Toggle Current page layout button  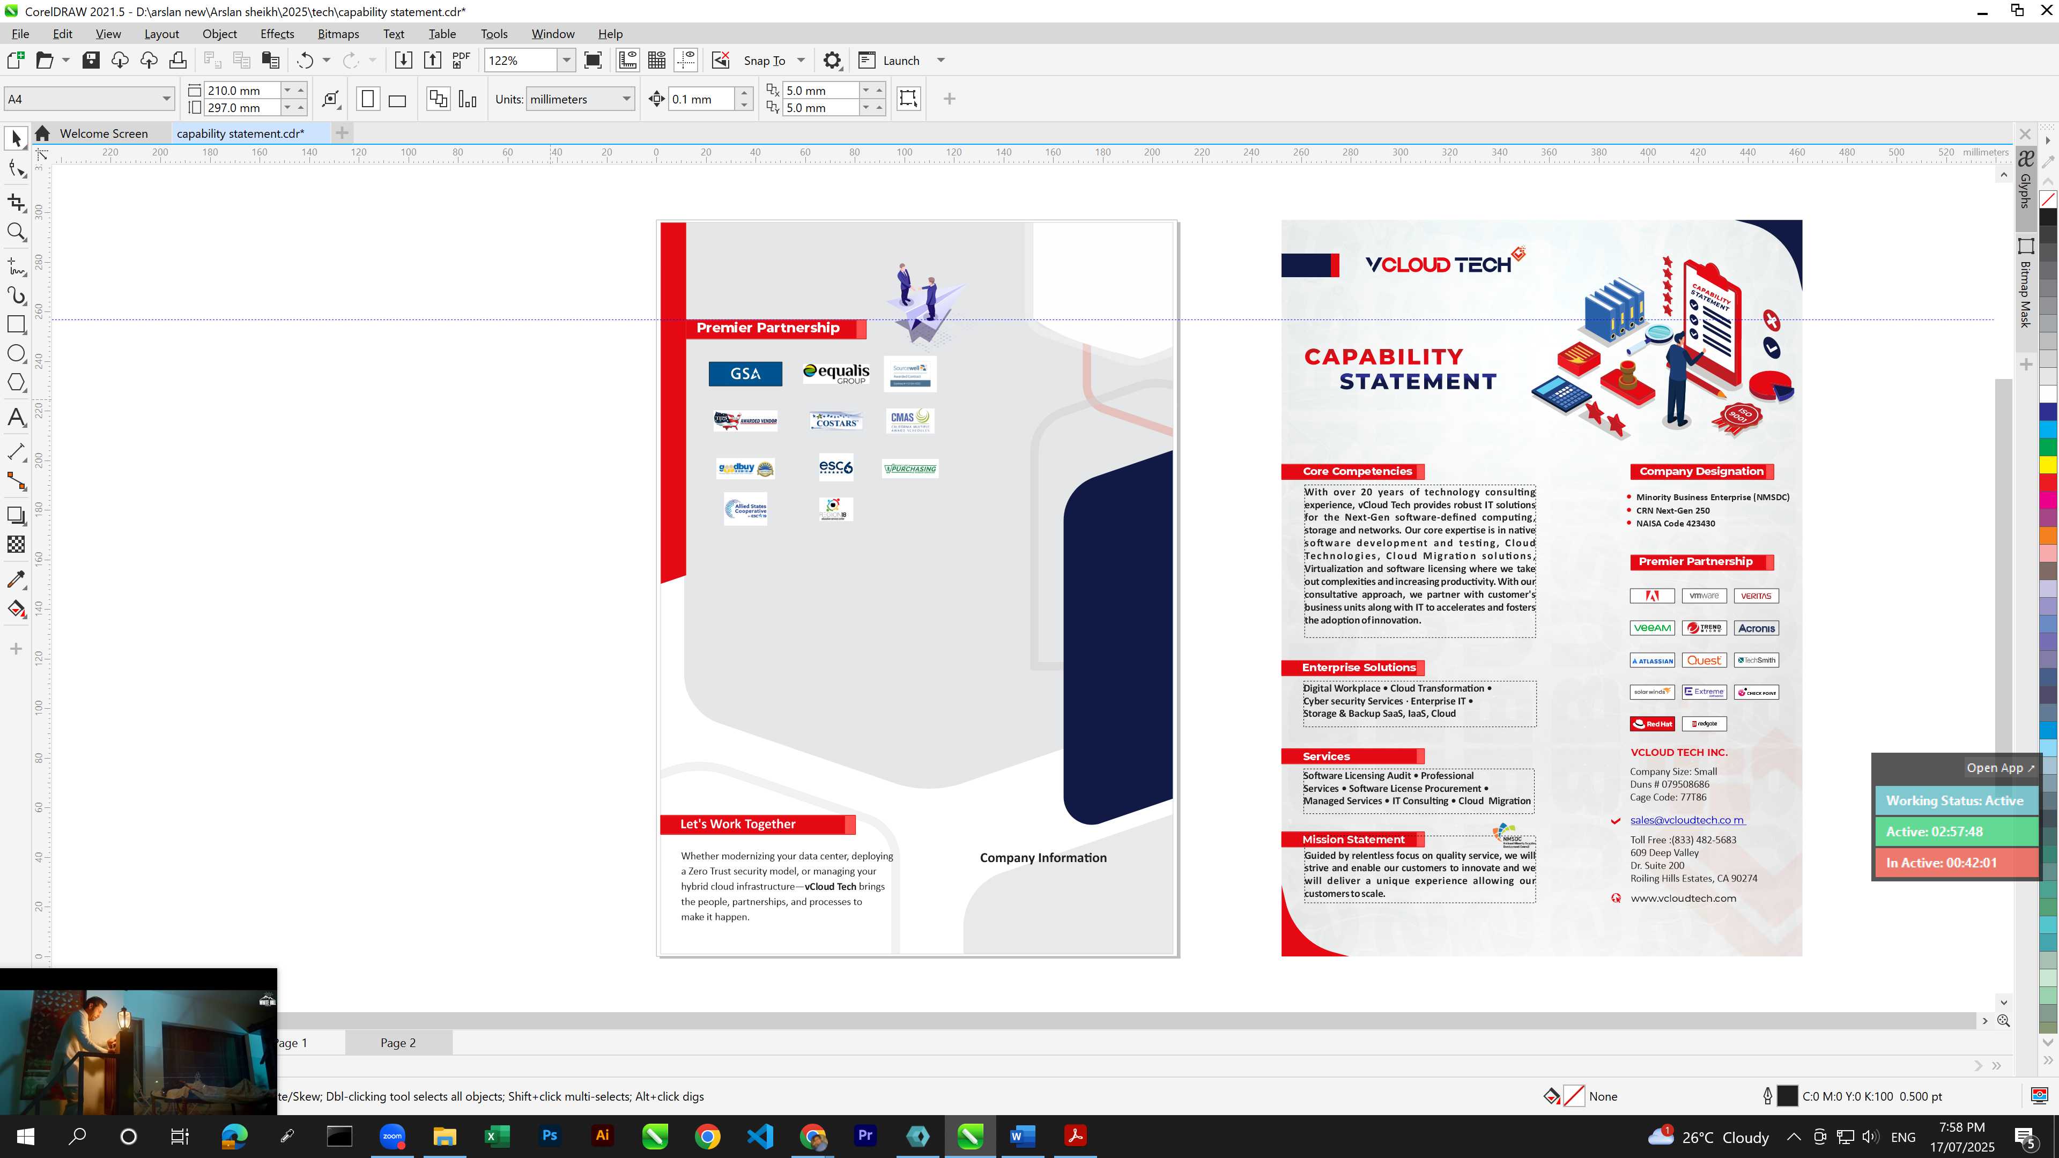coord(468,99)
